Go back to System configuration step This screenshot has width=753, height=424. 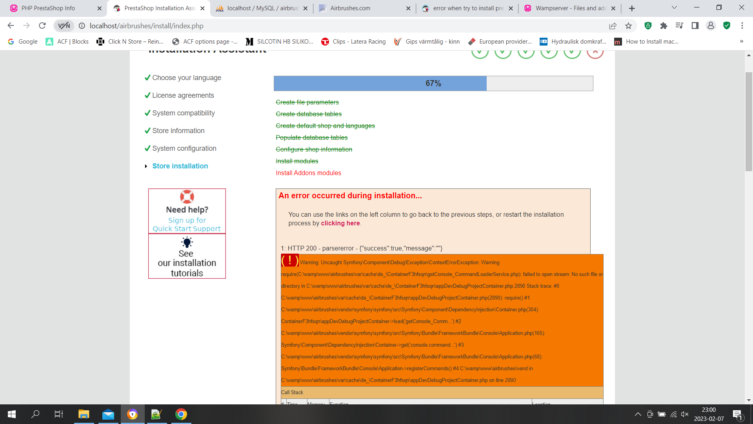(x=184, y=148)
